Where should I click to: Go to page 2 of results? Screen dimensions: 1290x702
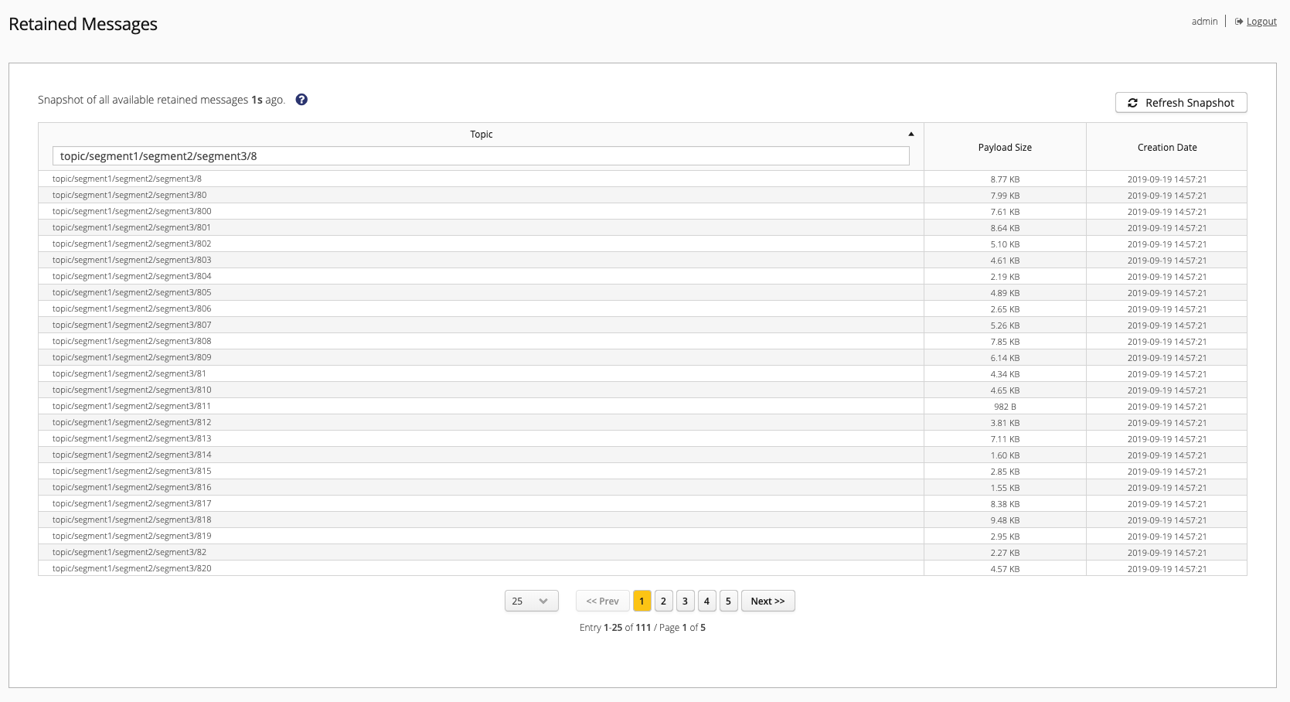pos(663,601)
